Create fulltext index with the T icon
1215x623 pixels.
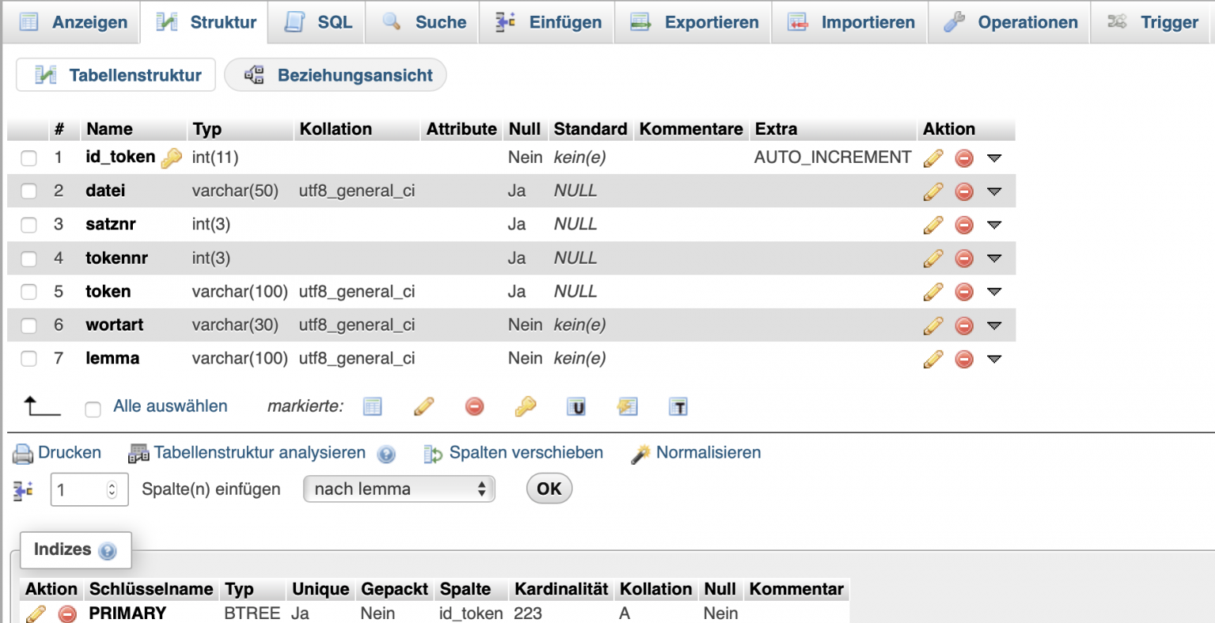677,406
